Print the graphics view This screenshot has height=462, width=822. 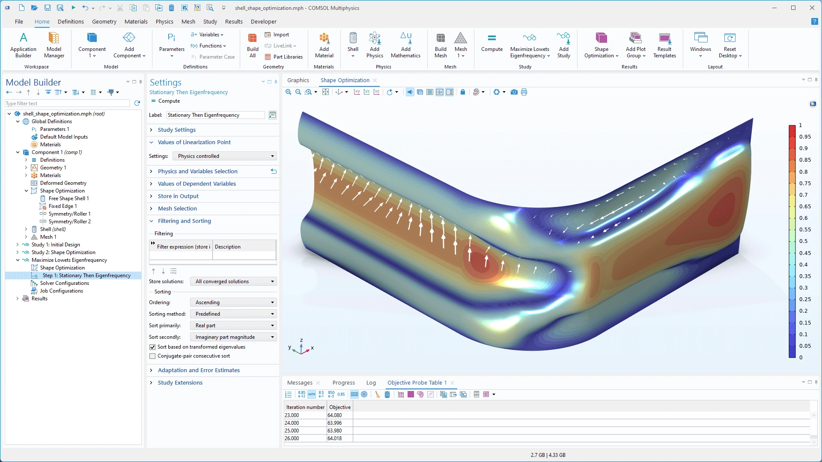point(524,92)
